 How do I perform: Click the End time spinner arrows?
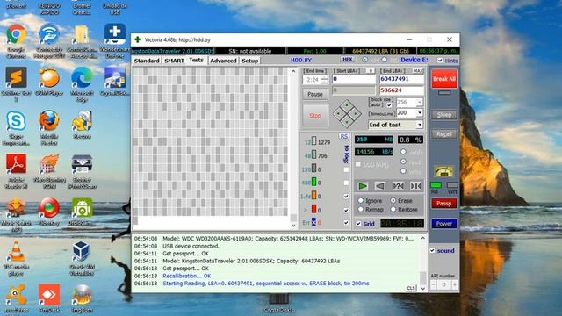[324, 80]
